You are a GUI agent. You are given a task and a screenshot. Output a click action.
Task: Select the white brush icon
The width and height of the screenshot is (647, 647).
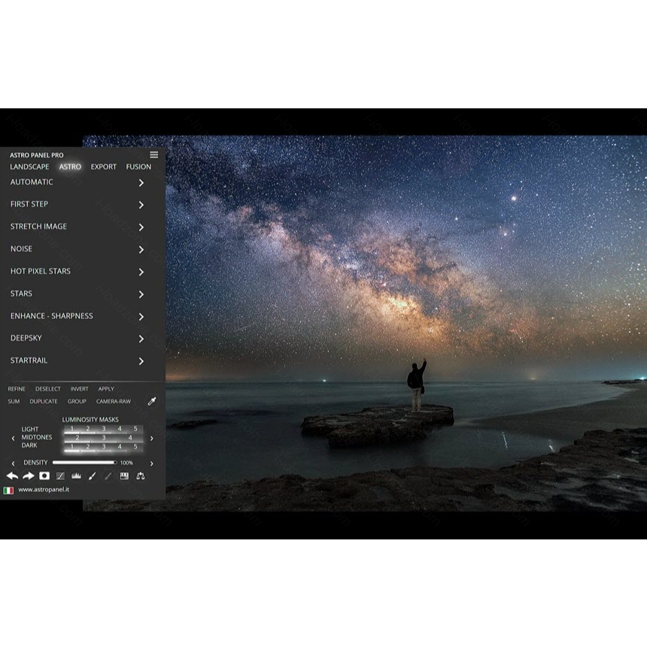pyautogui.click(x=92, y=476)
